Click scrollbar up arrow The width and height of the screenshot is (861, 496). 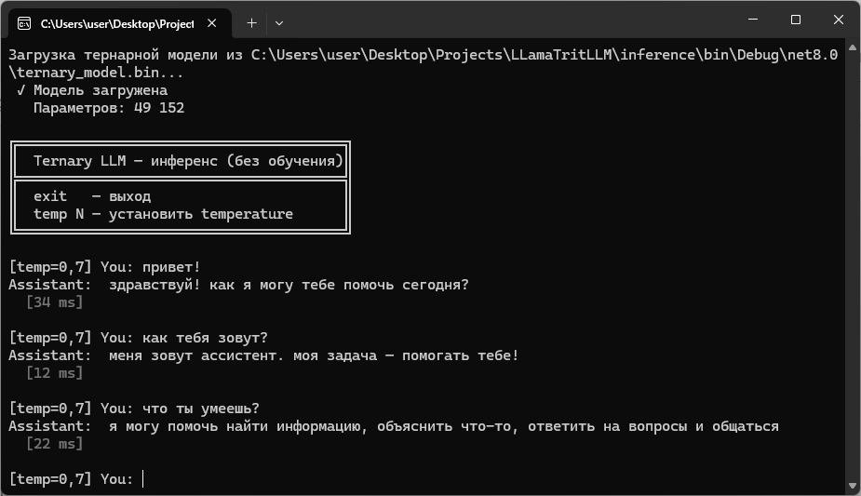click(x=853, y=47)
